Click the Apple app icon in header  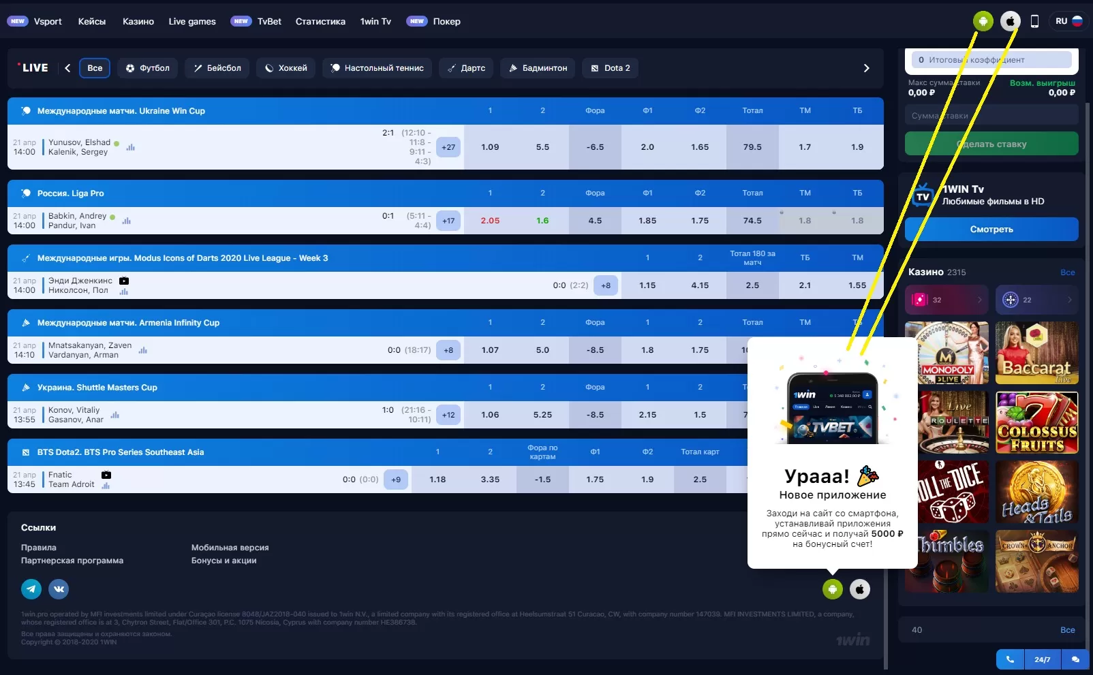[x=1010, y=21]
